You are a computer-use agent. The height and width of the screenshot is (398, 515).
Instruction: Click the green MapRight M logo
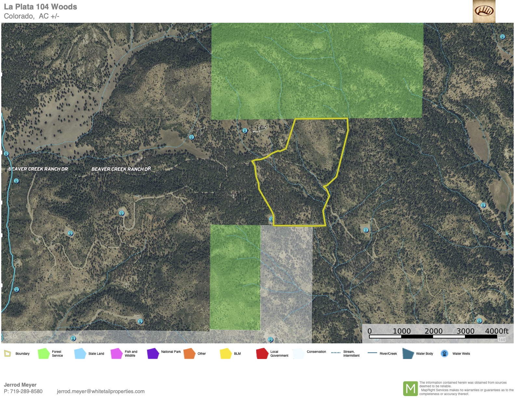[x=410, y=388]
